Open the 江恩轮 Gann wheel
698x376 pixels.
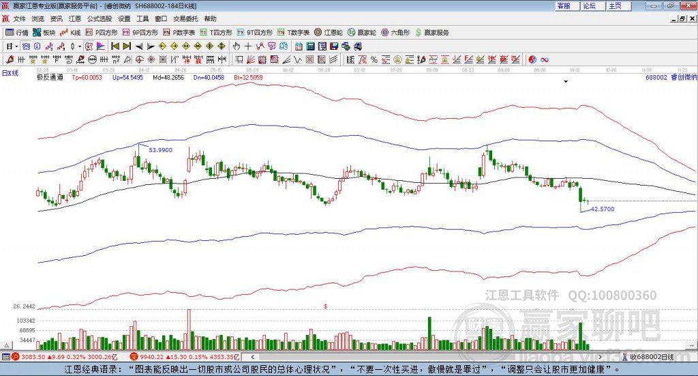pyautogui.click(x=329, y=33)
